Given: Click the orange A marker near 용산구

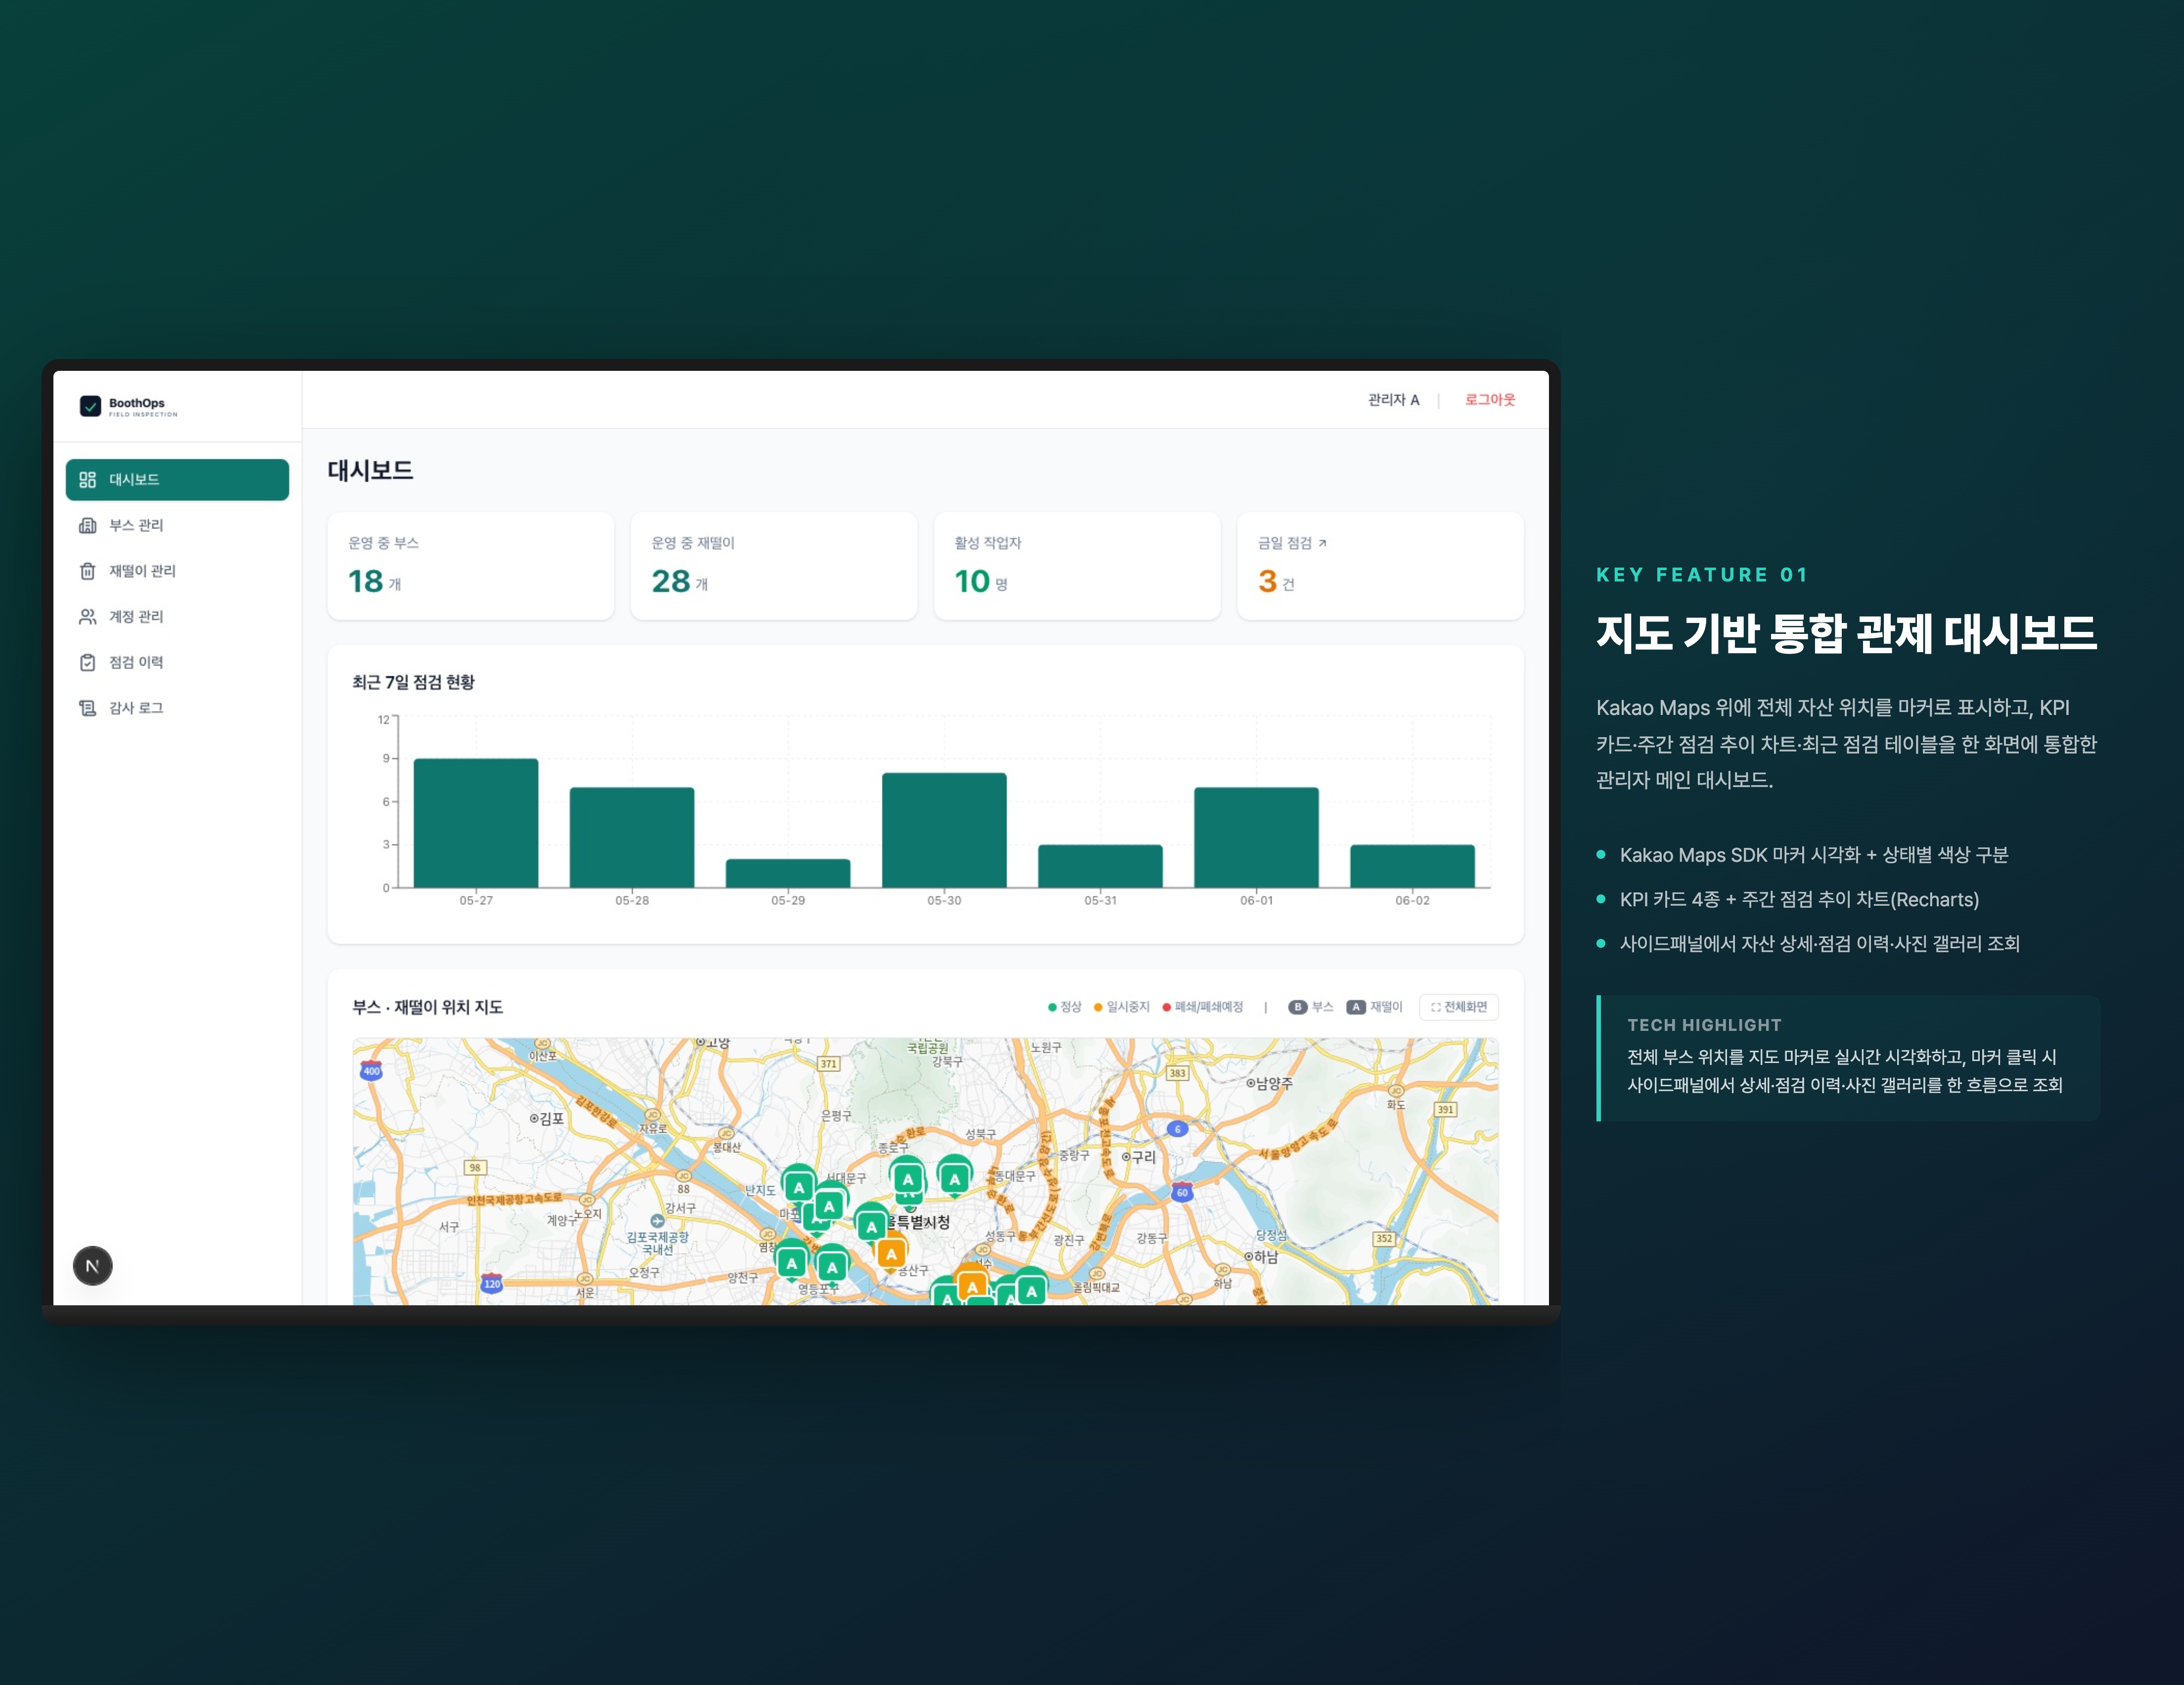Looking at the screenshot, I should click(x=891, y=1254).
